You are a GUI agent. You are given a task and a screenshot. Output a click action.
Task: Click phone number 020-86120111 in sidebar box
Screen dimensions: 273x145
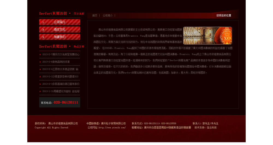pos(66,102)
